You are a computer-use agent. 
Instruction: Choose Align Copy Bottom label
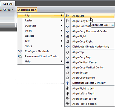84,78
